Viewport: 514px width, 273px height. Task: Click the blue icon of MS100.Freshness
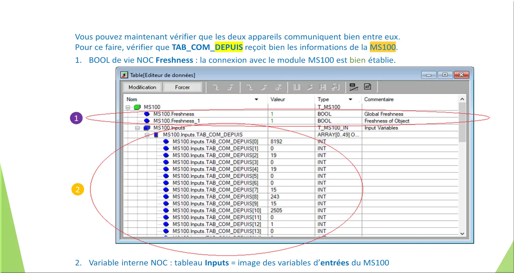[147, 114]
